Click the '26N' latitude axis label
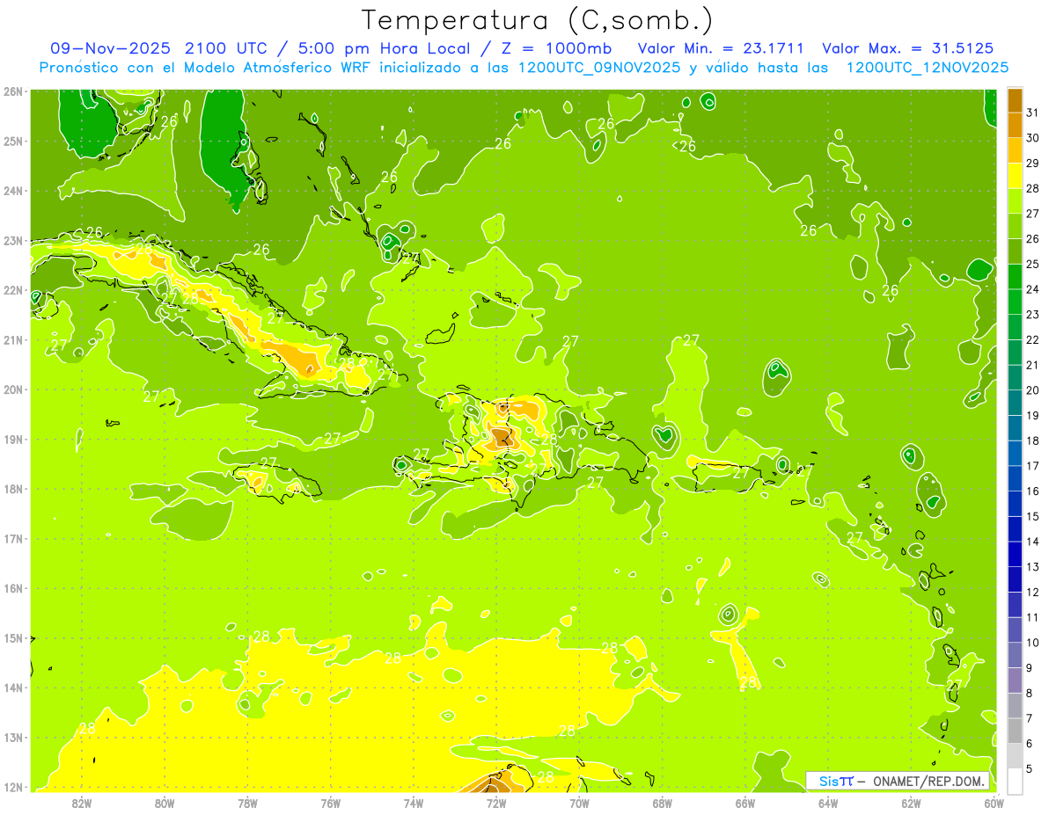 13,91
